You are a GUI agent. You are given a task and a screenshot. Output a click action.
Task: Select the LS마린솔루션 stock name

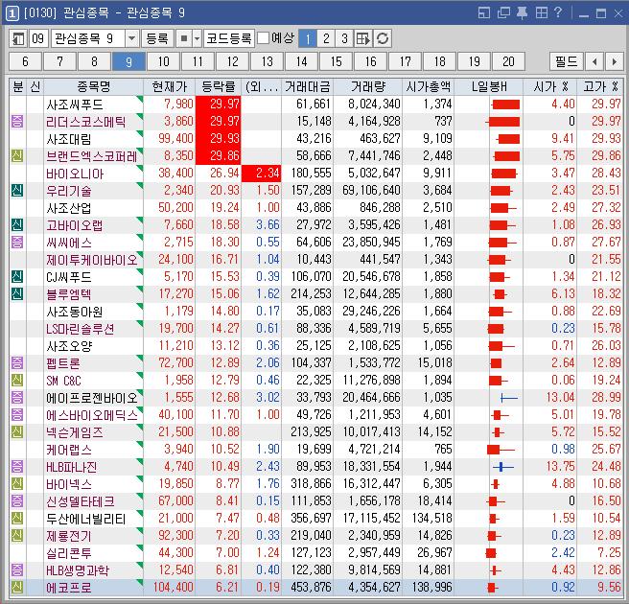coord(81,329)
